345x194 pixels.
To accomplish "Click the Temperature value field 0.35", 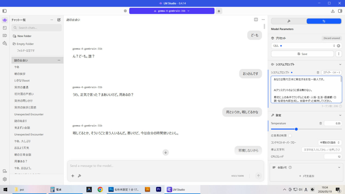I will tap(333, 123).
